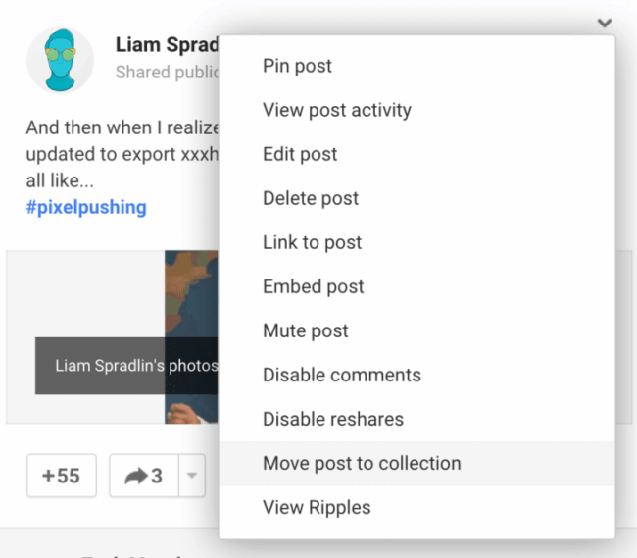Click the reshare arrow button
This screenshot has width=637, height=558.
click(142, 477)
